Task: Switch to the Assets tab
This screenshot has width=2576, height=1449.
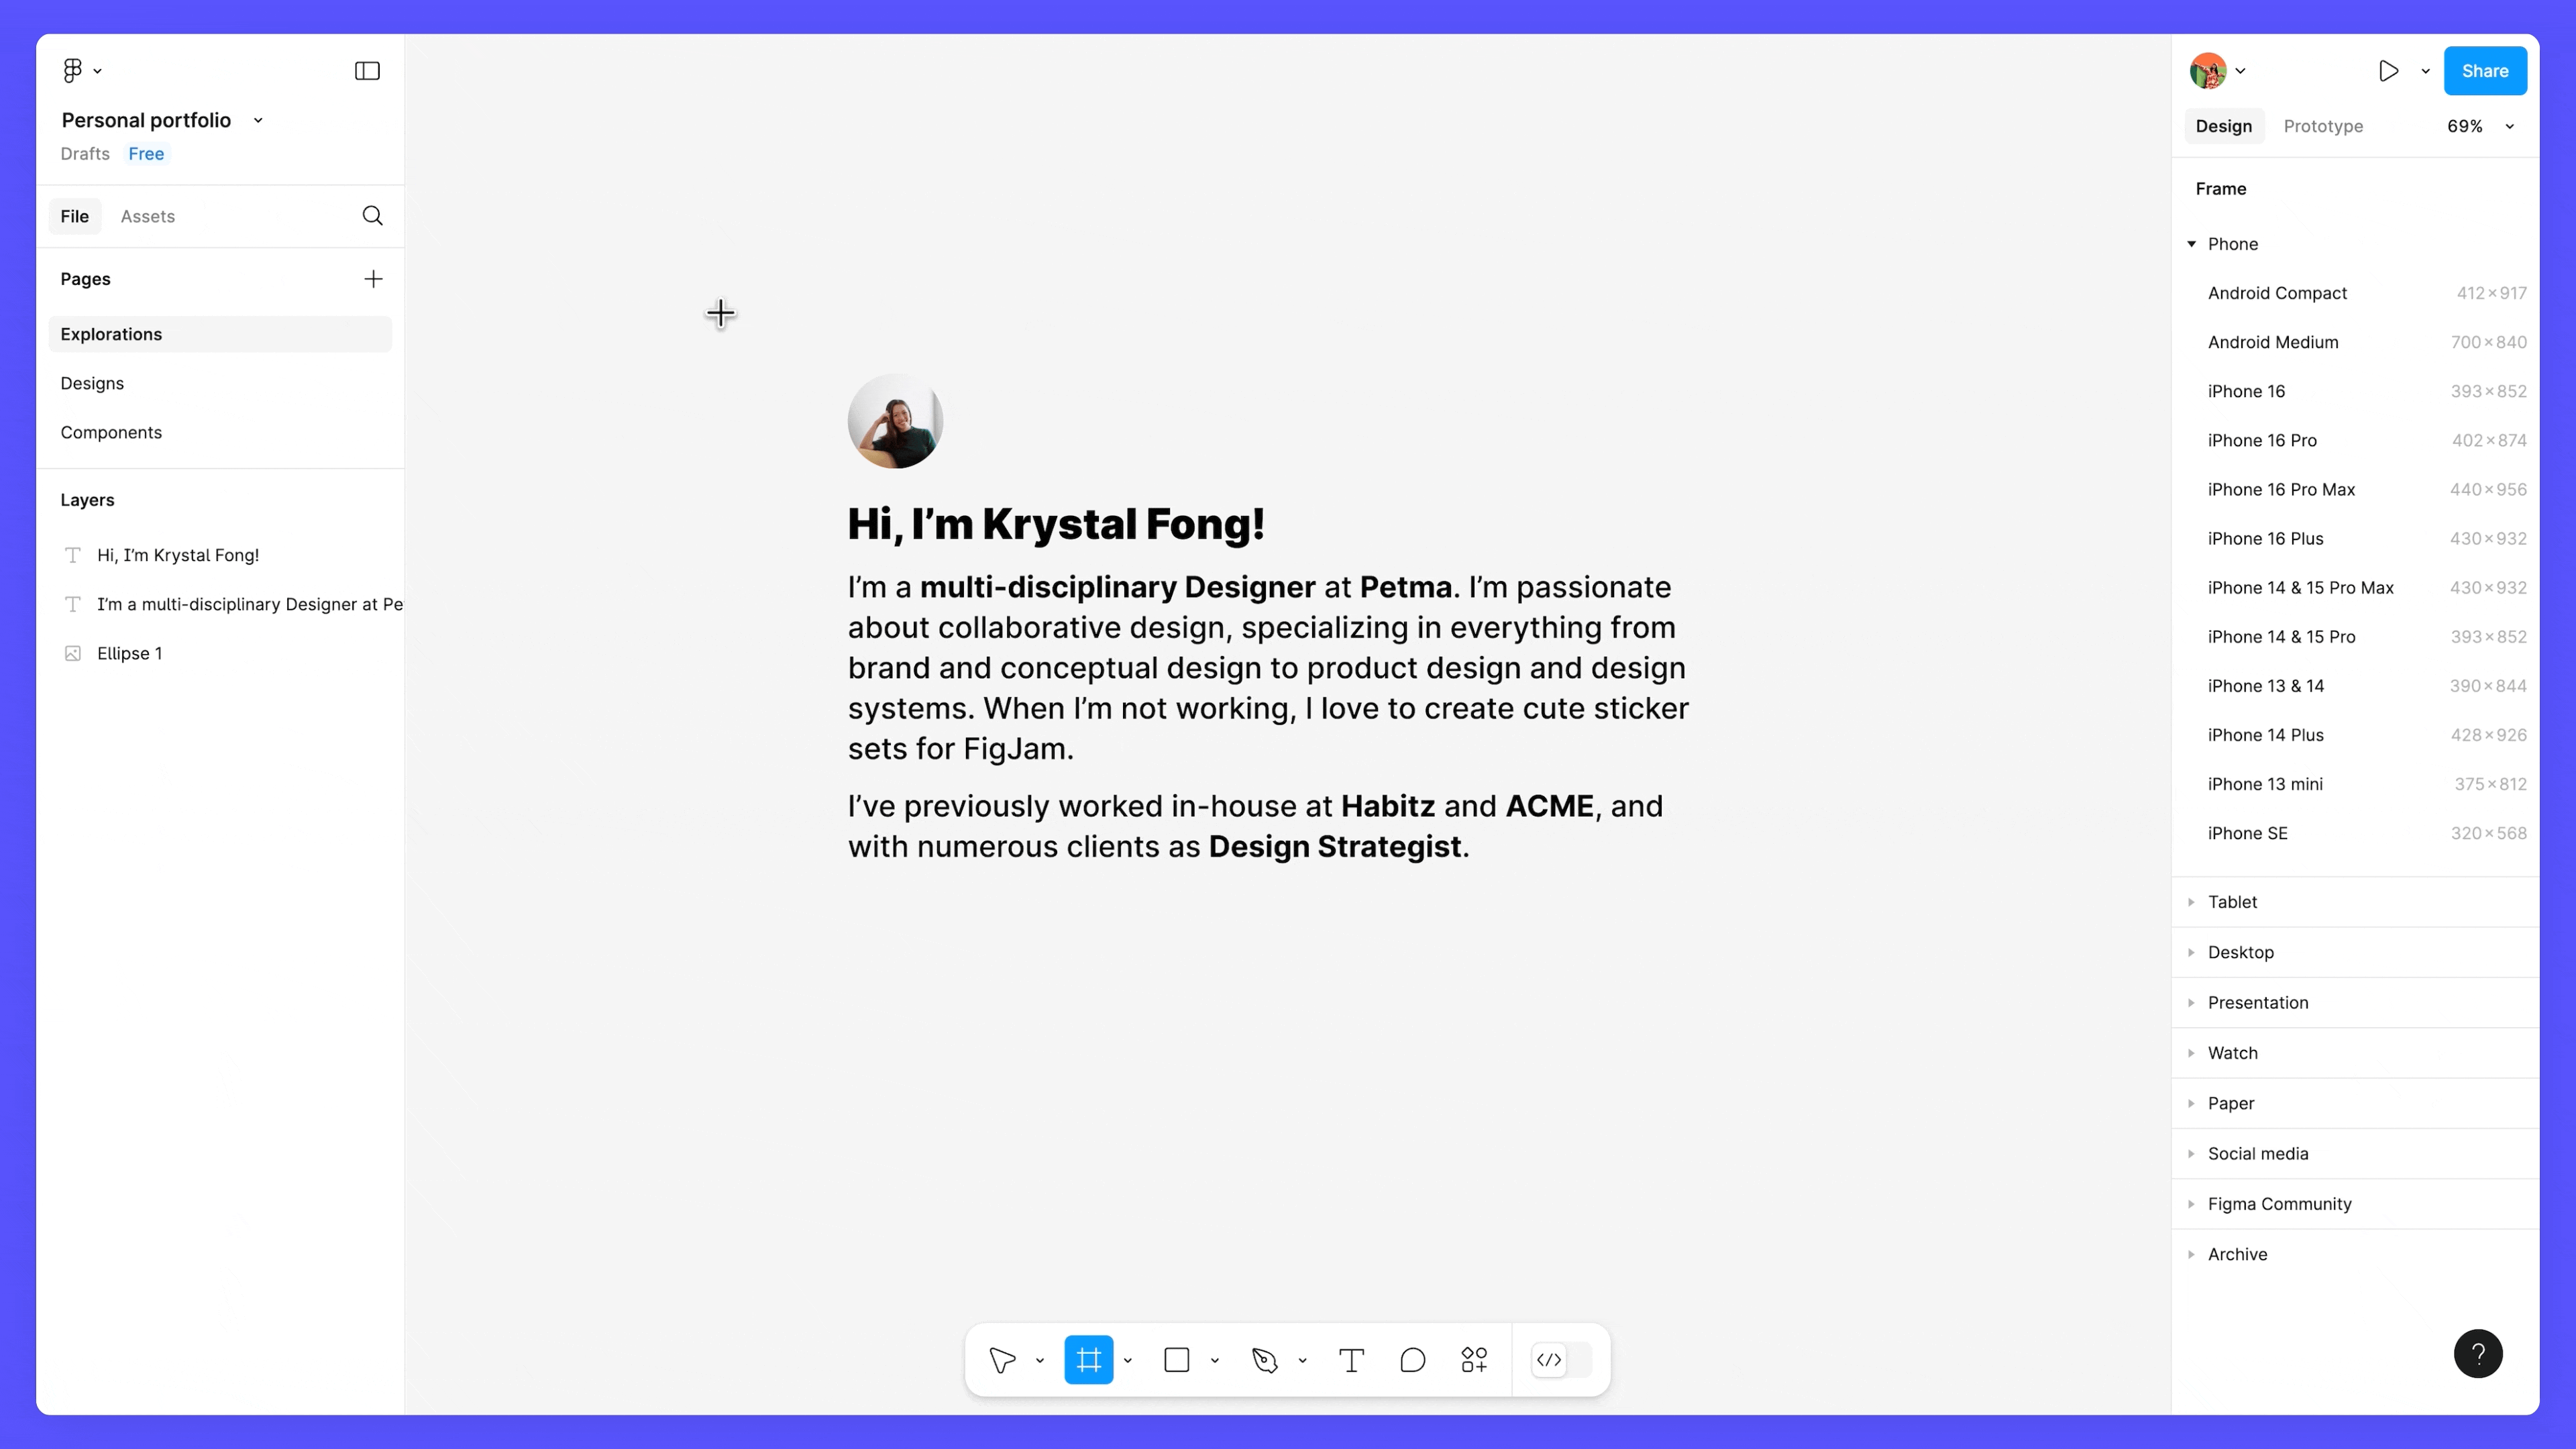Action: click(x=148, y=216)
